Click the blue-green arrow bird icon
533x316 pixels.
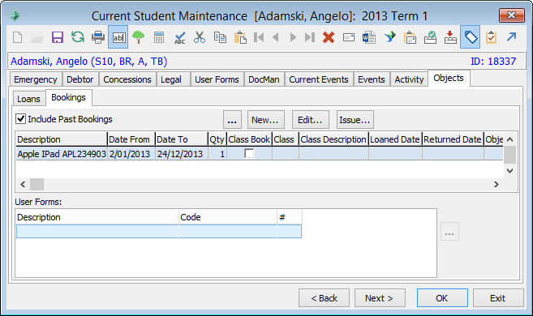pyautogui.click(x=389, y=37)
